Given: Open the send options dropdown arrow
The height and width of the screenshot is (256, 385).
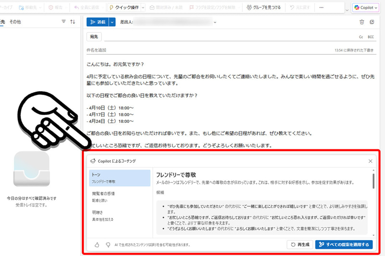Looking at the screenshot, I should pos(112,22).
